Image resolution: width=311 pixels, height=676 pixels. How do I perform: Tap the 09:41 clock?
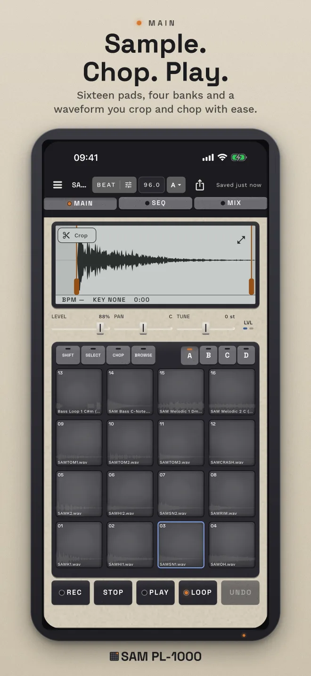point(86,158)
